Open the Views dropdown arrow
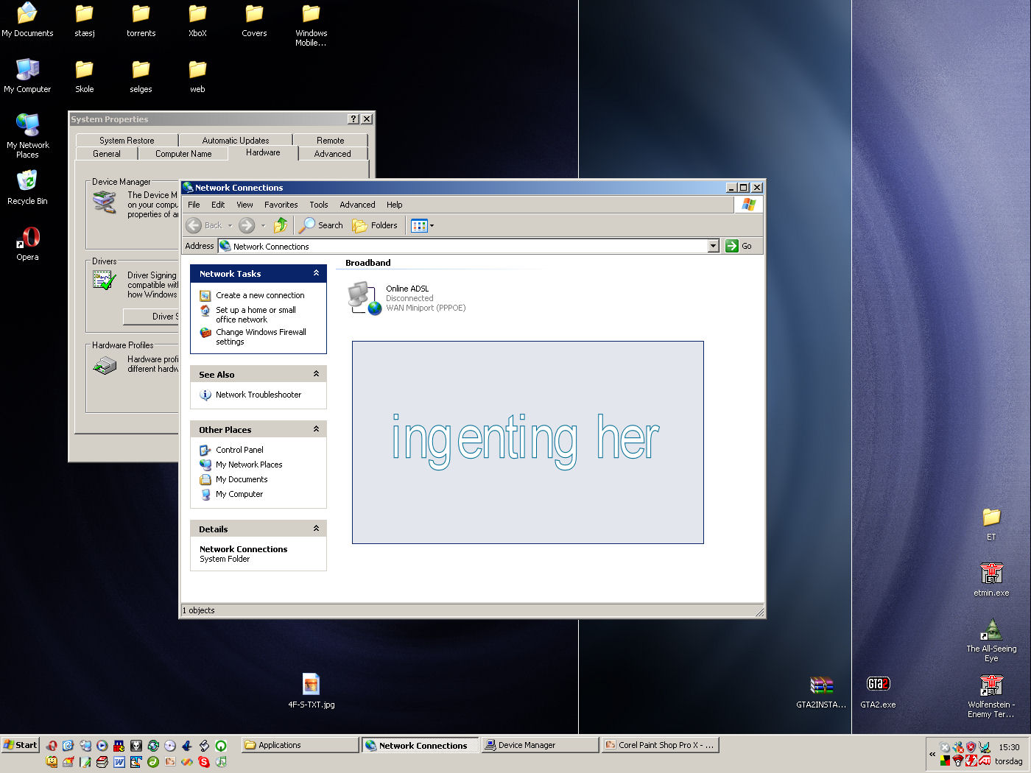The image size is (1031, 773). (432, 225)
